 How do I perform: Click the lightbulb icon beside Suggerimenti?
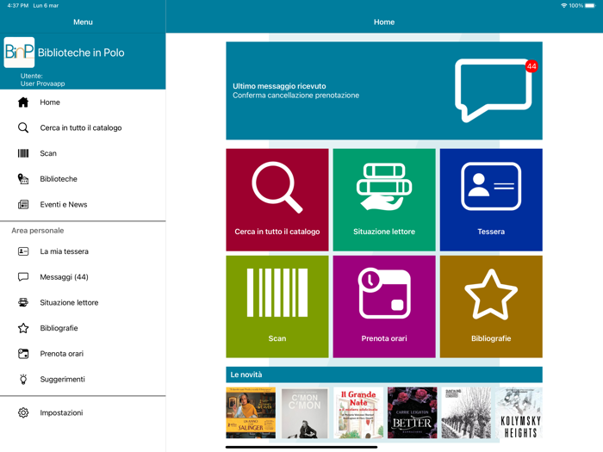click(23, 380)
